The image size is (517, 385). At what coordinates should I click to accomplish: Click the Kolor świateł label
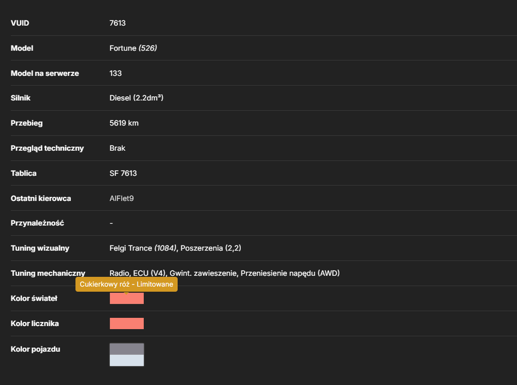[34, 298]
